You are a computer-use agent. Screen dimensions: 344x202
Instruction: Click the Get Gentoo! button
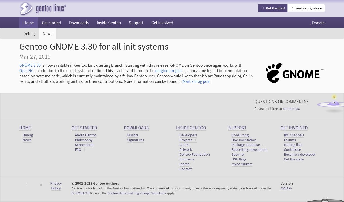(273, 8)
